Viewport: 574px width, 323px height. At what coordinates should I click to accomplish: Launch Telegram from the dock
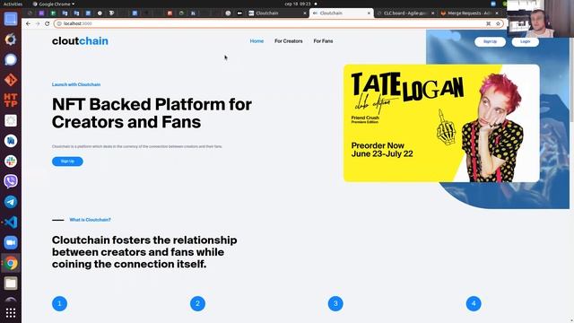coord(11,202)
